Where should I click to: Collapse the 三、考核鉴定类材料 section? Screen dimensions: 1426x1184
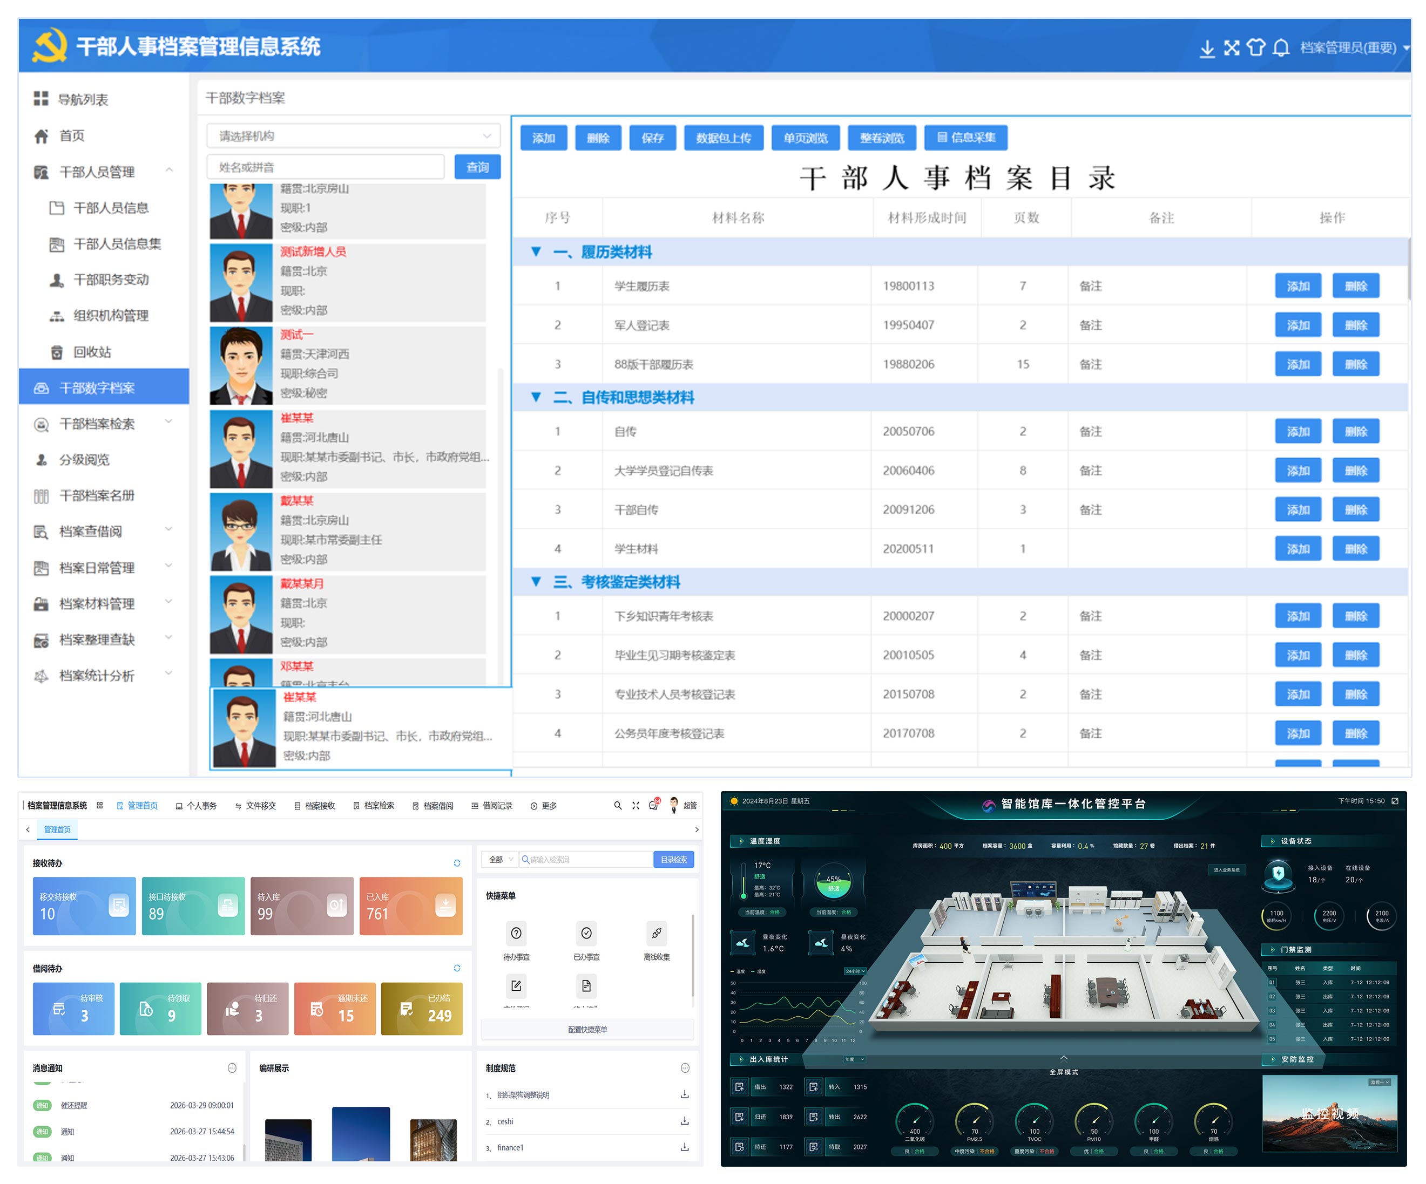536,582
